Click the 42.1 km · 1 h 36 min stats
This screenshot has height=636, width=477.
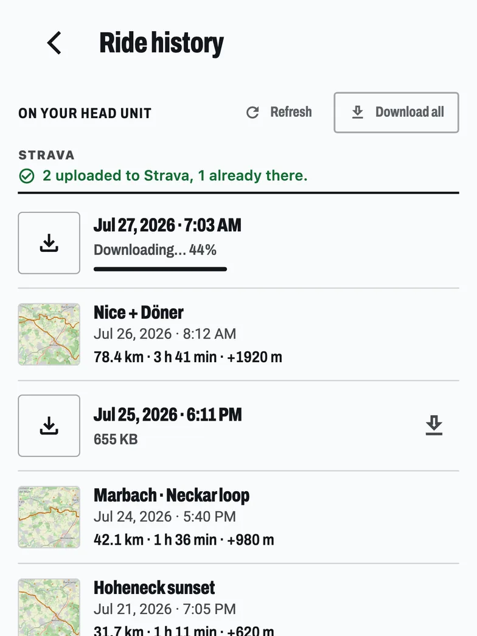(x=184, y=540)
